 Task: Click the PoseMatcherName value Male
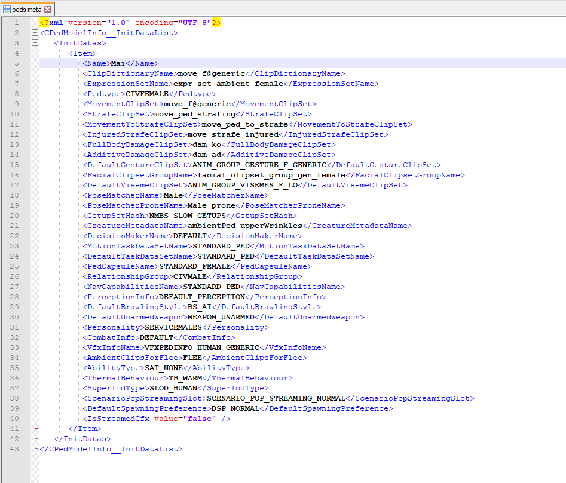click(x=173, y=195)
